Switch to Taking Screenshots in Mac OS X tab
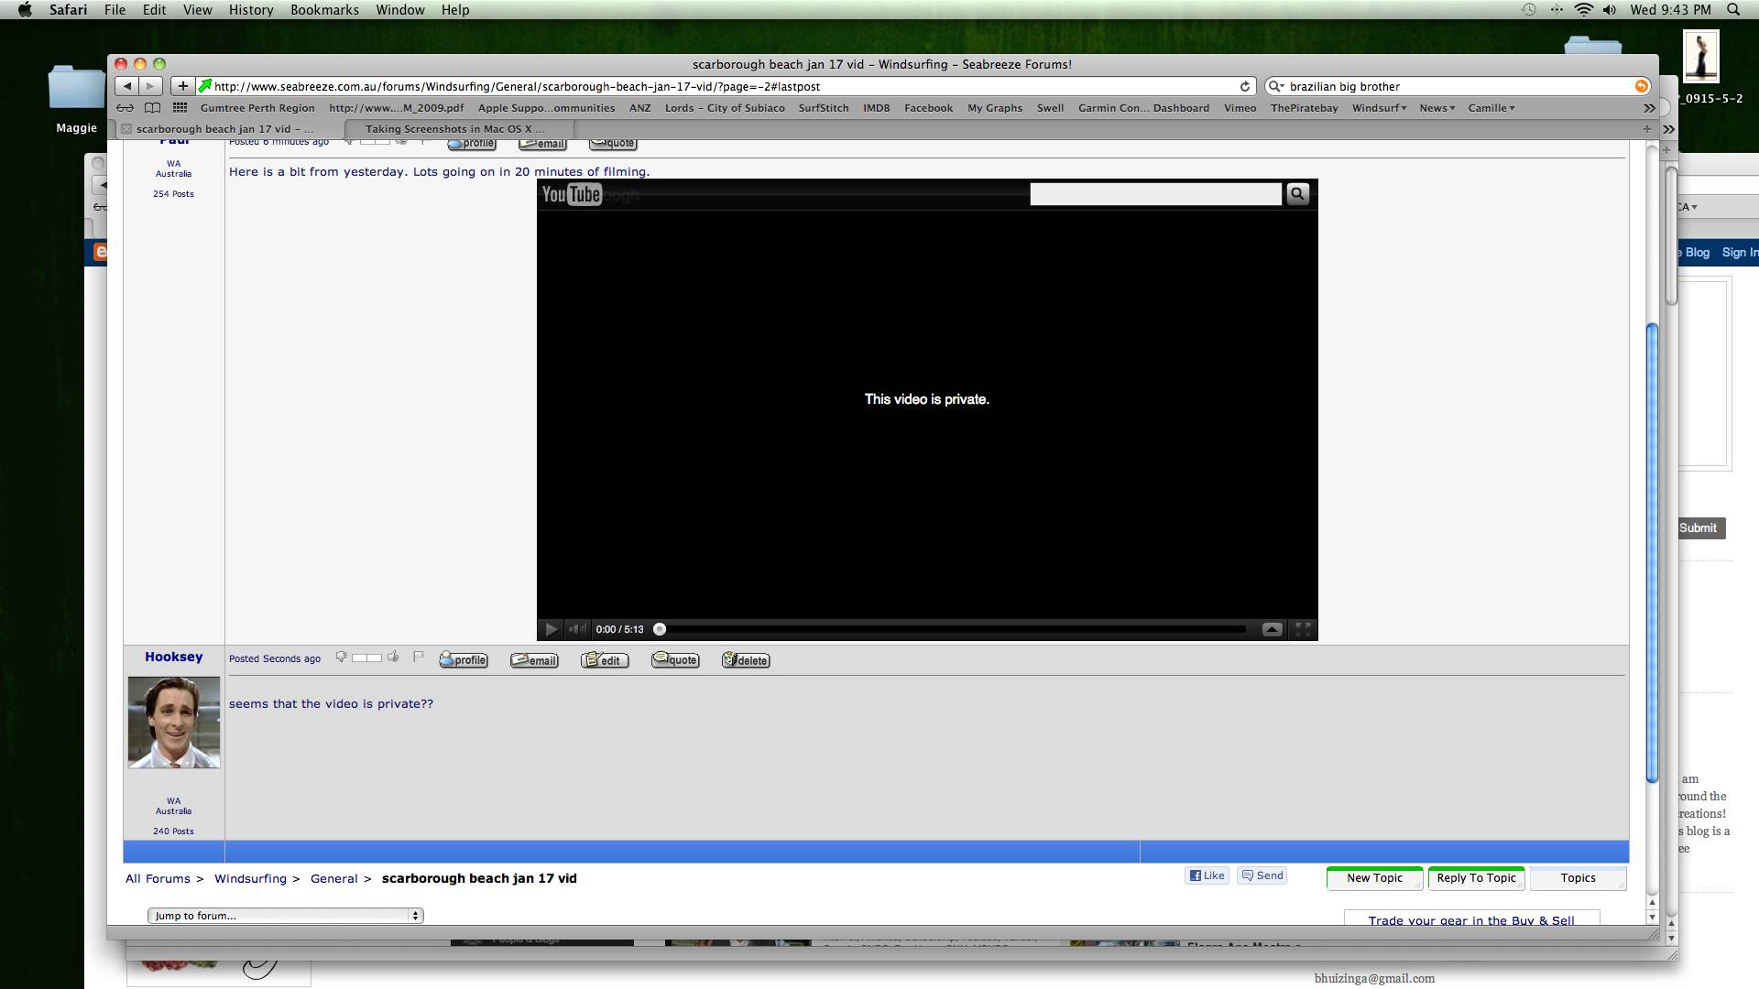The image size is (1759, 989). pyautogui.click(x=455, y=129)
